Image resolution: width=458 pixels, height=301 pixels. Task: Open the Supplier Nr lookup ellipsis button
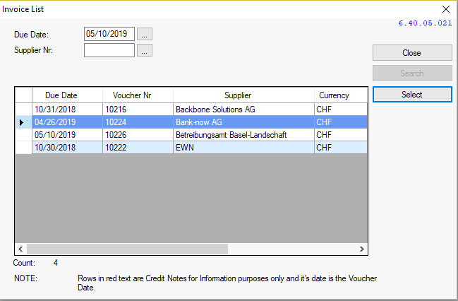pos(145,50)
